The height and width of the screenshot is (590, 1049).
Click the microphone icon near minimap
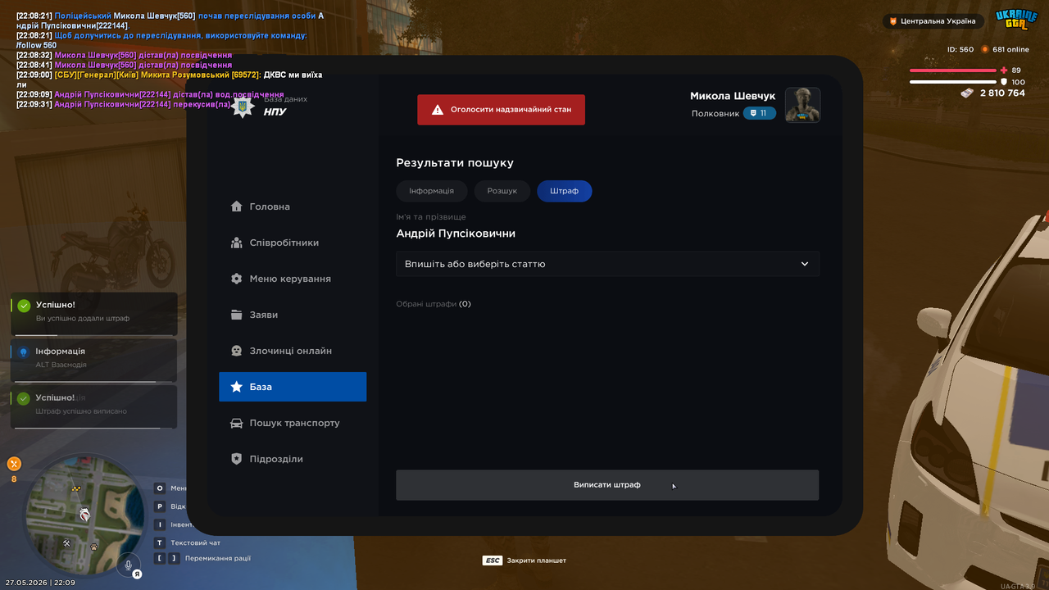tap(128, 564)
